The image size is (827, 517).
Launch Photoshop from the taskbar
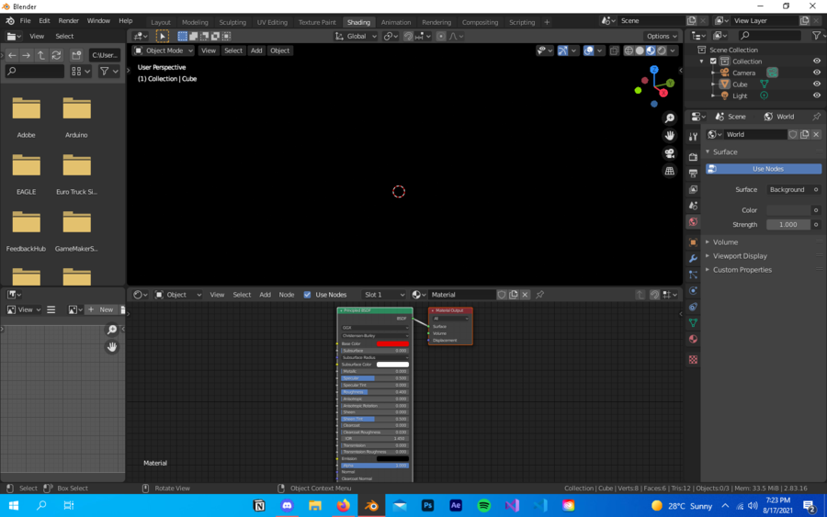click(427, 505)
